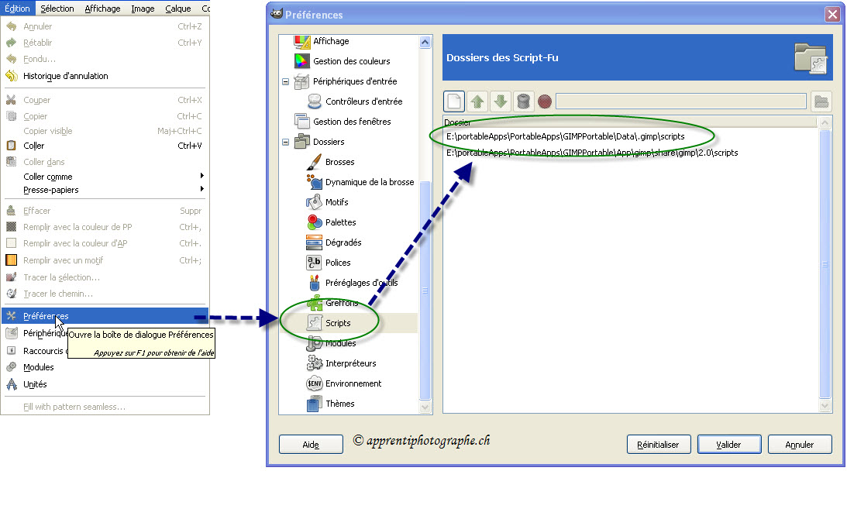
Task: Click the Annuler button in dialog
Action: pos(800,445)
